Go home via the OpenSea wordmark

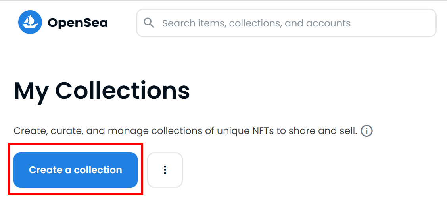click(x=78, y=23)
